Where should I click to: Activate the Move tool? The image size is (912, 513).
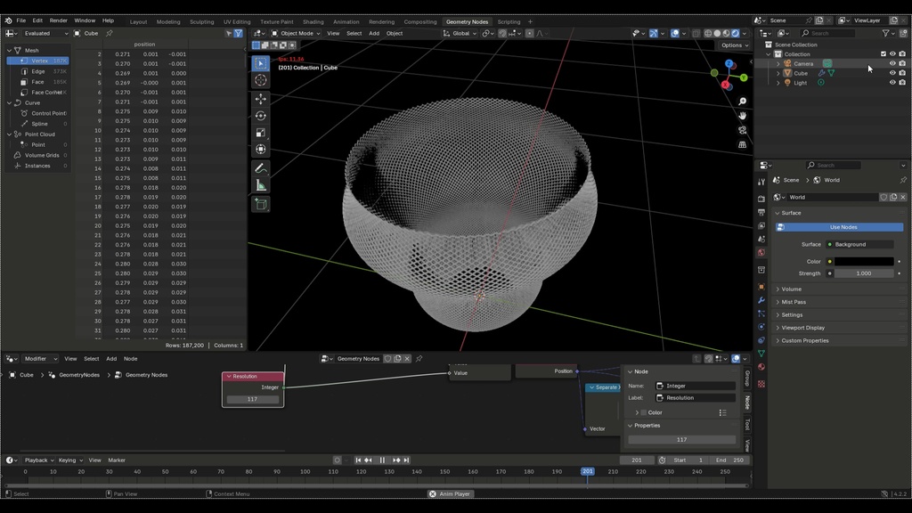point(261,99)
